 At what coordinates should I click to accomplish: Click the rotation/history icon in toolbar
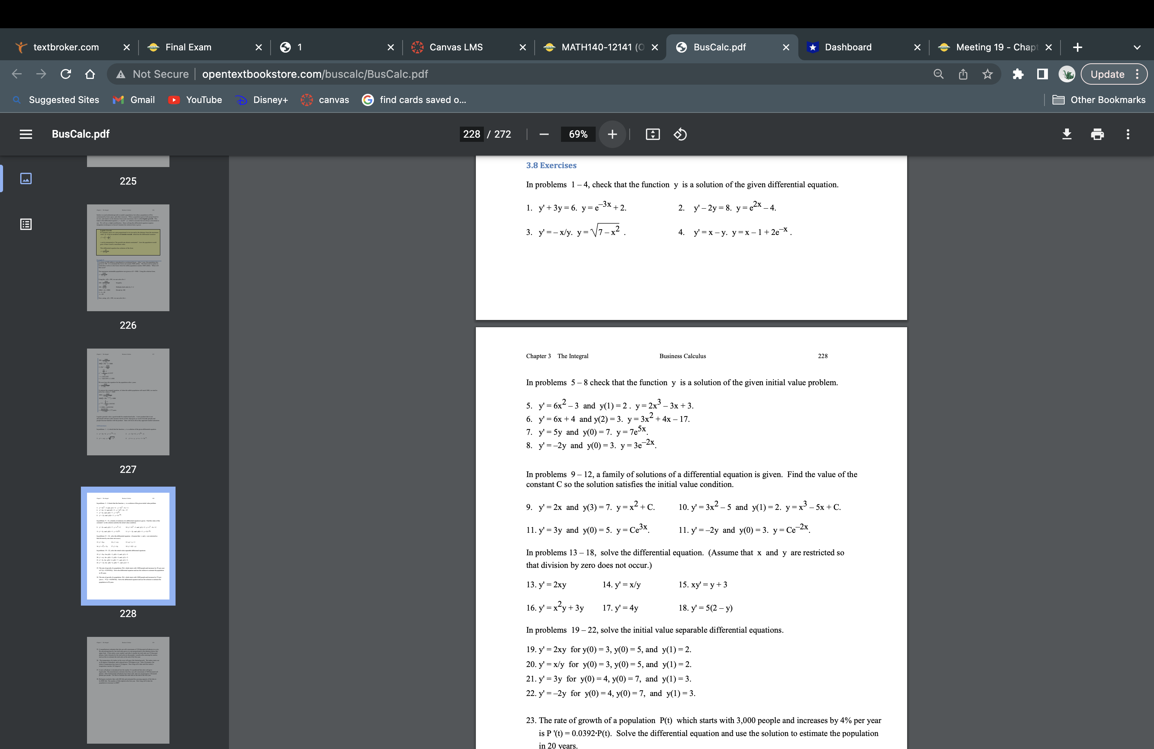pyautogui.click(x=680, y=133)
